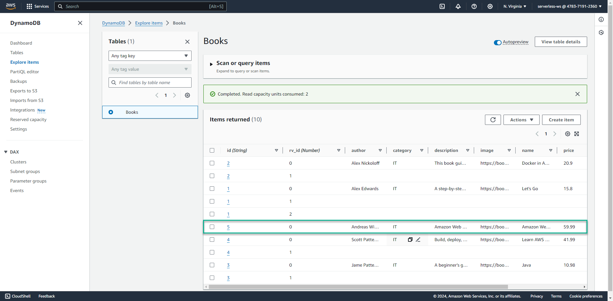Open the N. Virginia region selector
This screenshot has height=301, width=613.
tap(515, 6)
